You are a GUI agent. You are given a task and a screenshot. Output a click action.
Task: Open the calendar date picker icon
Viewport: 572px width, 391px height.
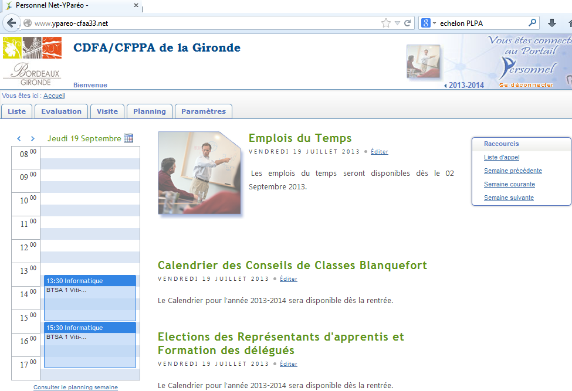click(x=128, y=138)
